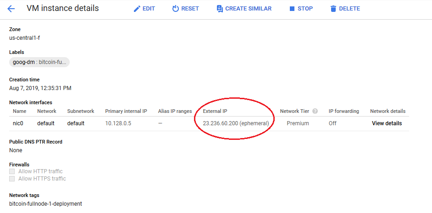The width and height of the screenshot is (432, 213).
Task: Click Alias IP ranges column header
Action: tap(175, 111)
